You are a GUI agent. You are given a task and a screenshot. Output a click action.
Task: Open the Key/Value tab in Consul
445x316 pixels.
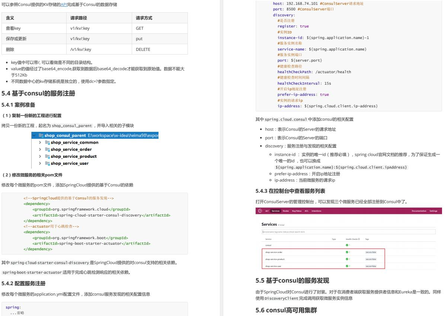click(297, 211)
